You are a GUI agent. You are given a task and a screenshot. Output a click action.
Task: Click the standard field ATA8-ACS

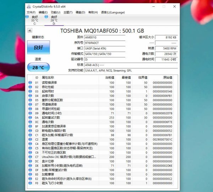coord(131,65)
